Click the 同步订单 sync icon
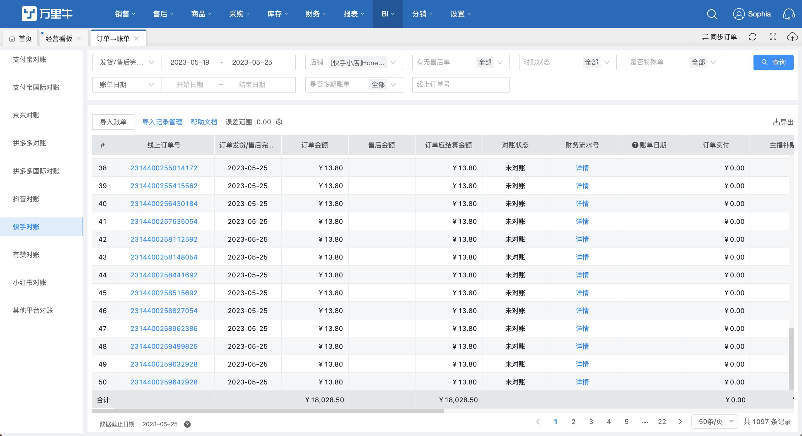The width and height of the screenshot is (802, 436). (719, 37)
